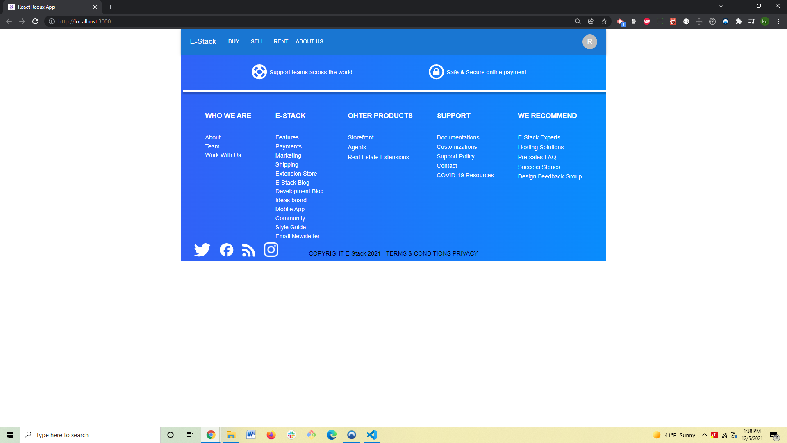787x443 pixels.
Task: Click the Twitter social media icon
Action: 202,249
